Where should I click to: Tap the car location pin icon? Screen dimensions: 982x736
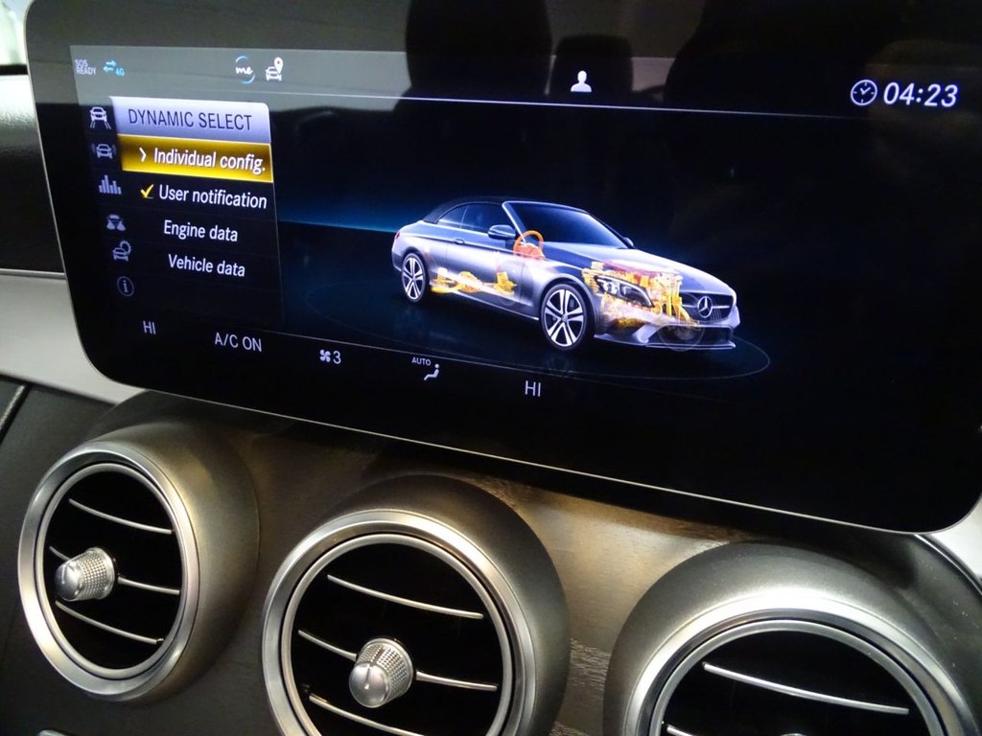click(x=274, y=70)
